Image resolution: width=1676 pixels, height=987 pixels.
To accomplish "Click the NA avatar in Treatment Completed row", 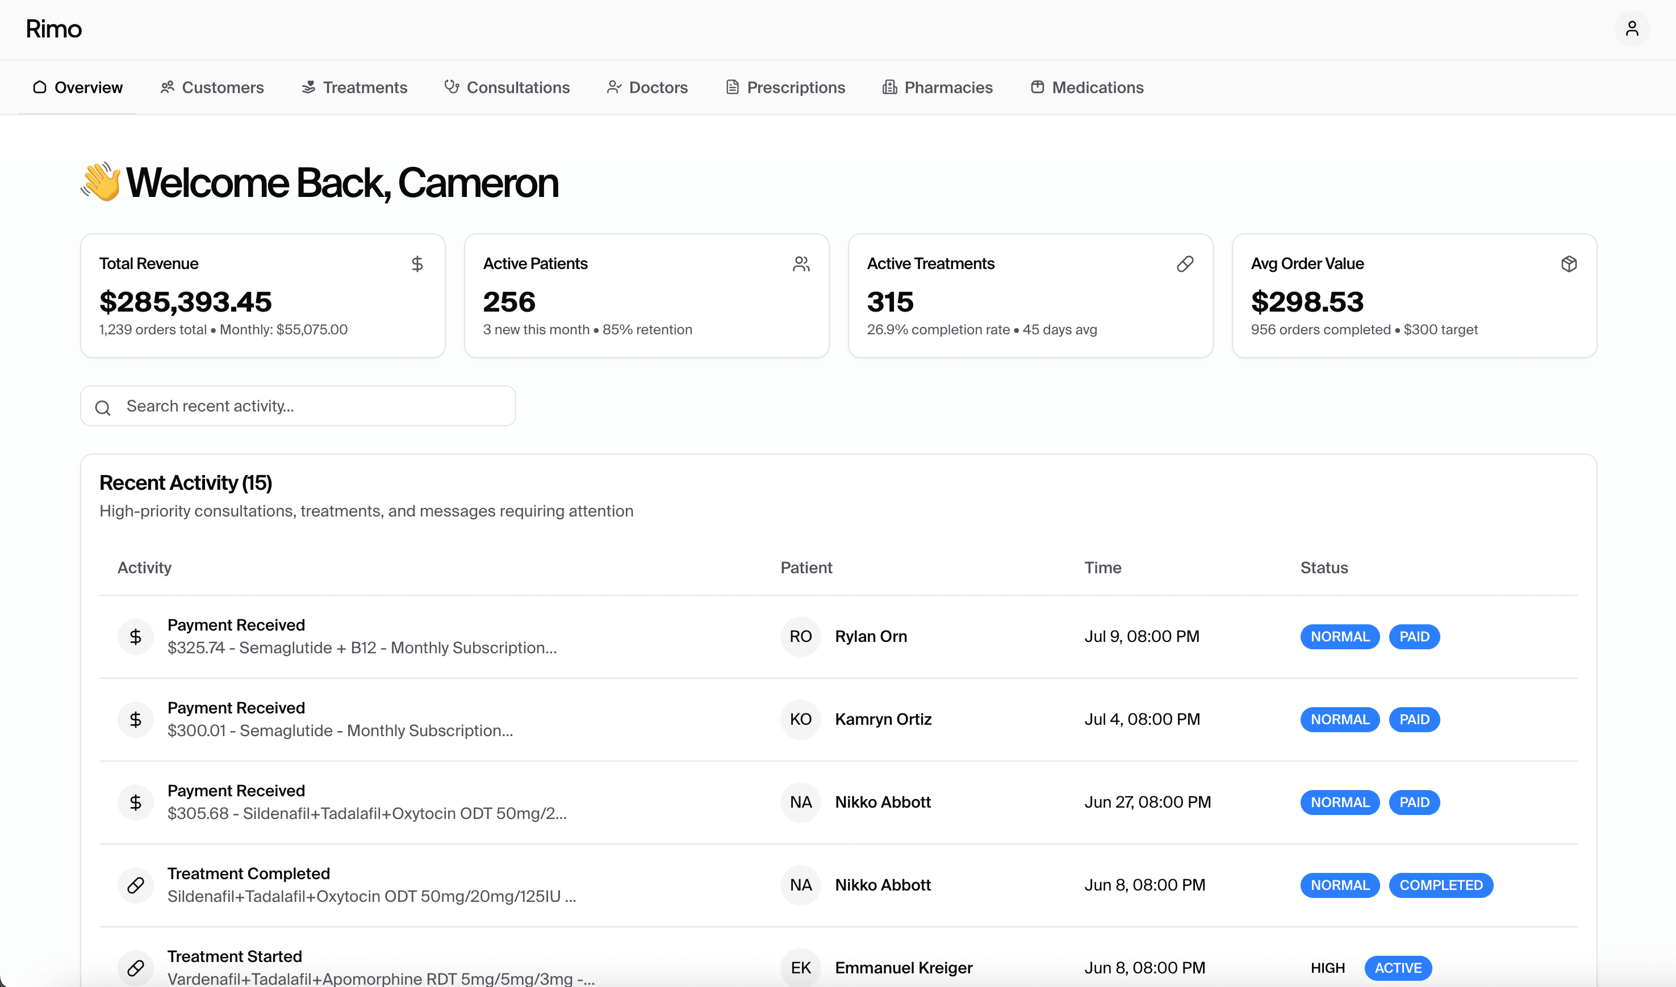I will pyautogui.click(x=800, y=885).
